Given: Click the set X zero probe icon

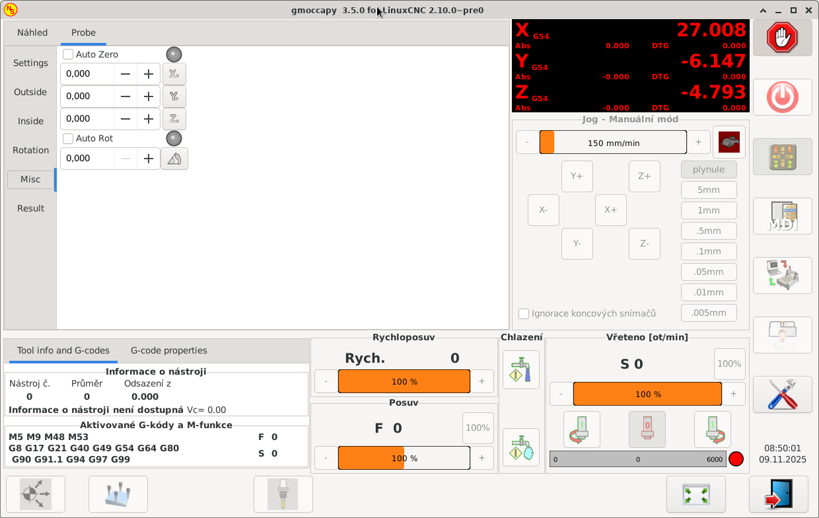Looking at the screenshot, I should [x=174, y=74].
